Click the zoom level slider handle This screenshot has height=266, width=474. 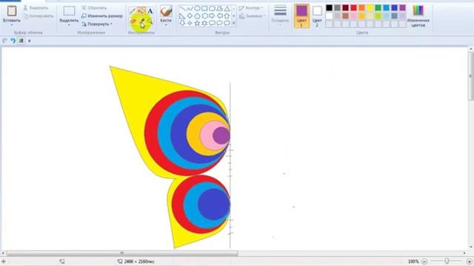pos(447,261)
